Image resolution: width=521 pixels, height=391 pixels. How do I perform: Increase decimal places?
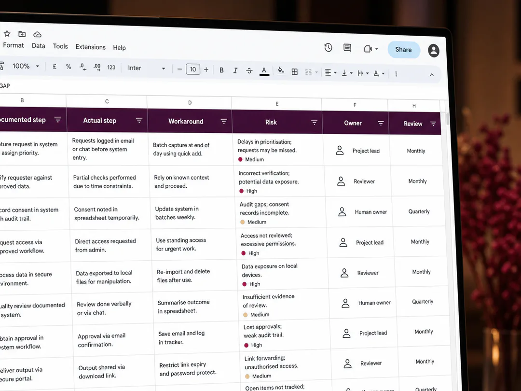[x=97, y=67]
